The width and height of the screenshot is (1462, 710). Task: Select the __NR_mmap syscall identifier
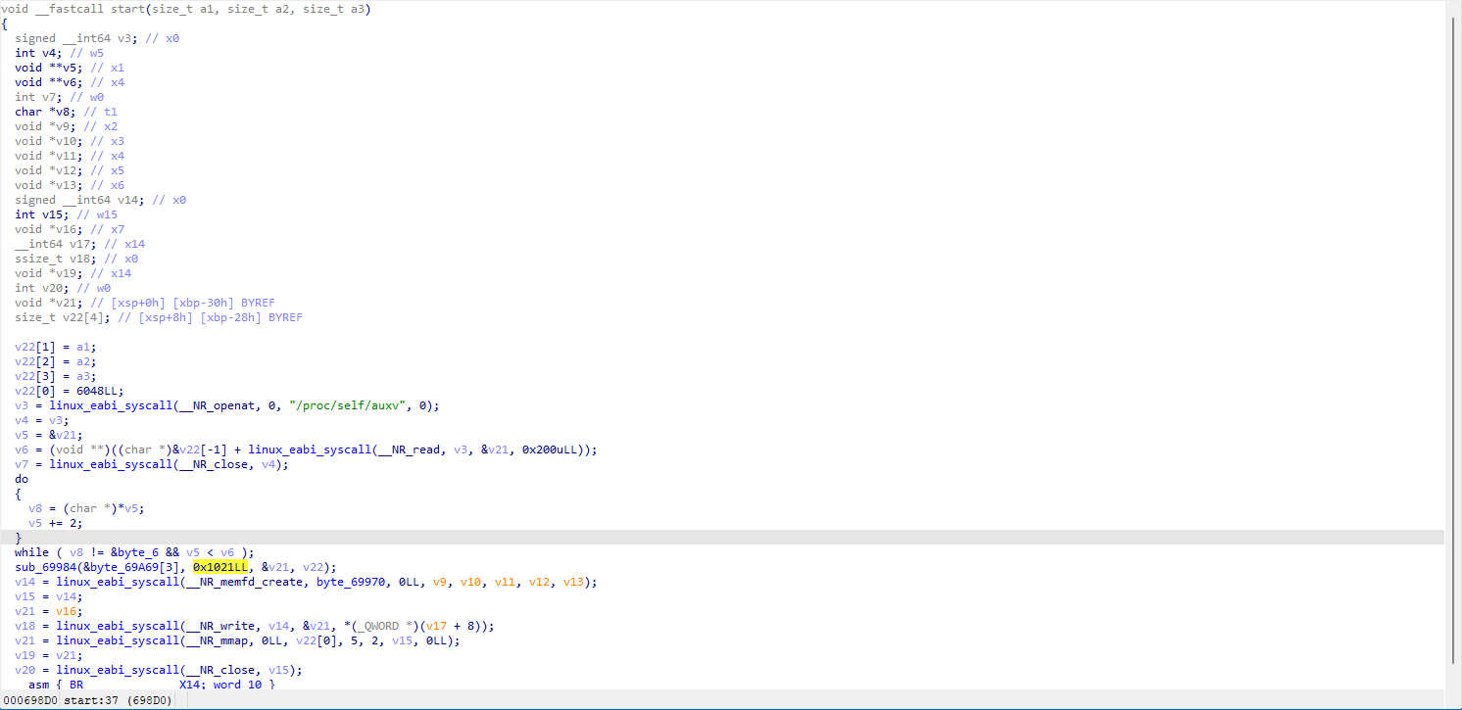click(x=225, y=639)
